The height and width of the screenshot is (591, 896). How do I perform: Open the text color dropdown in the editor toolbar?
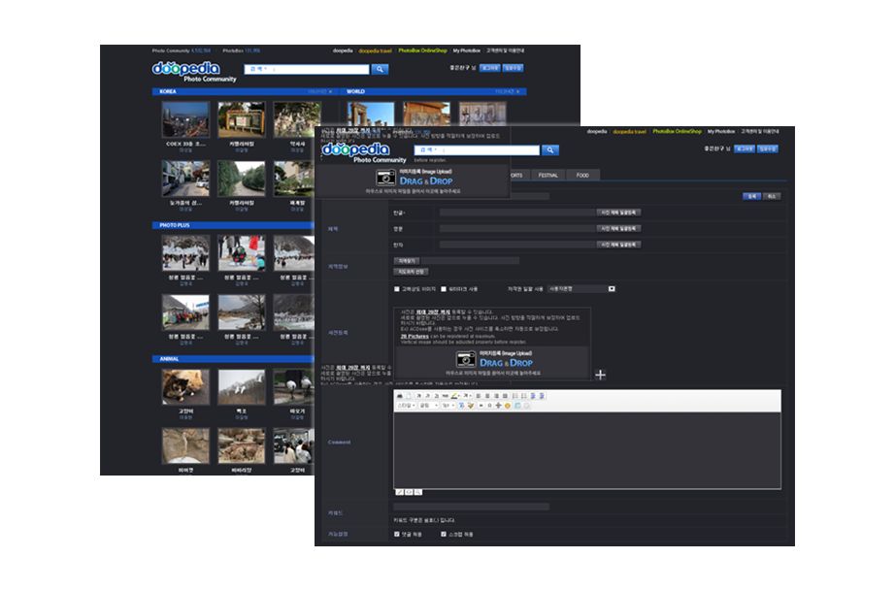coord(468,396)
